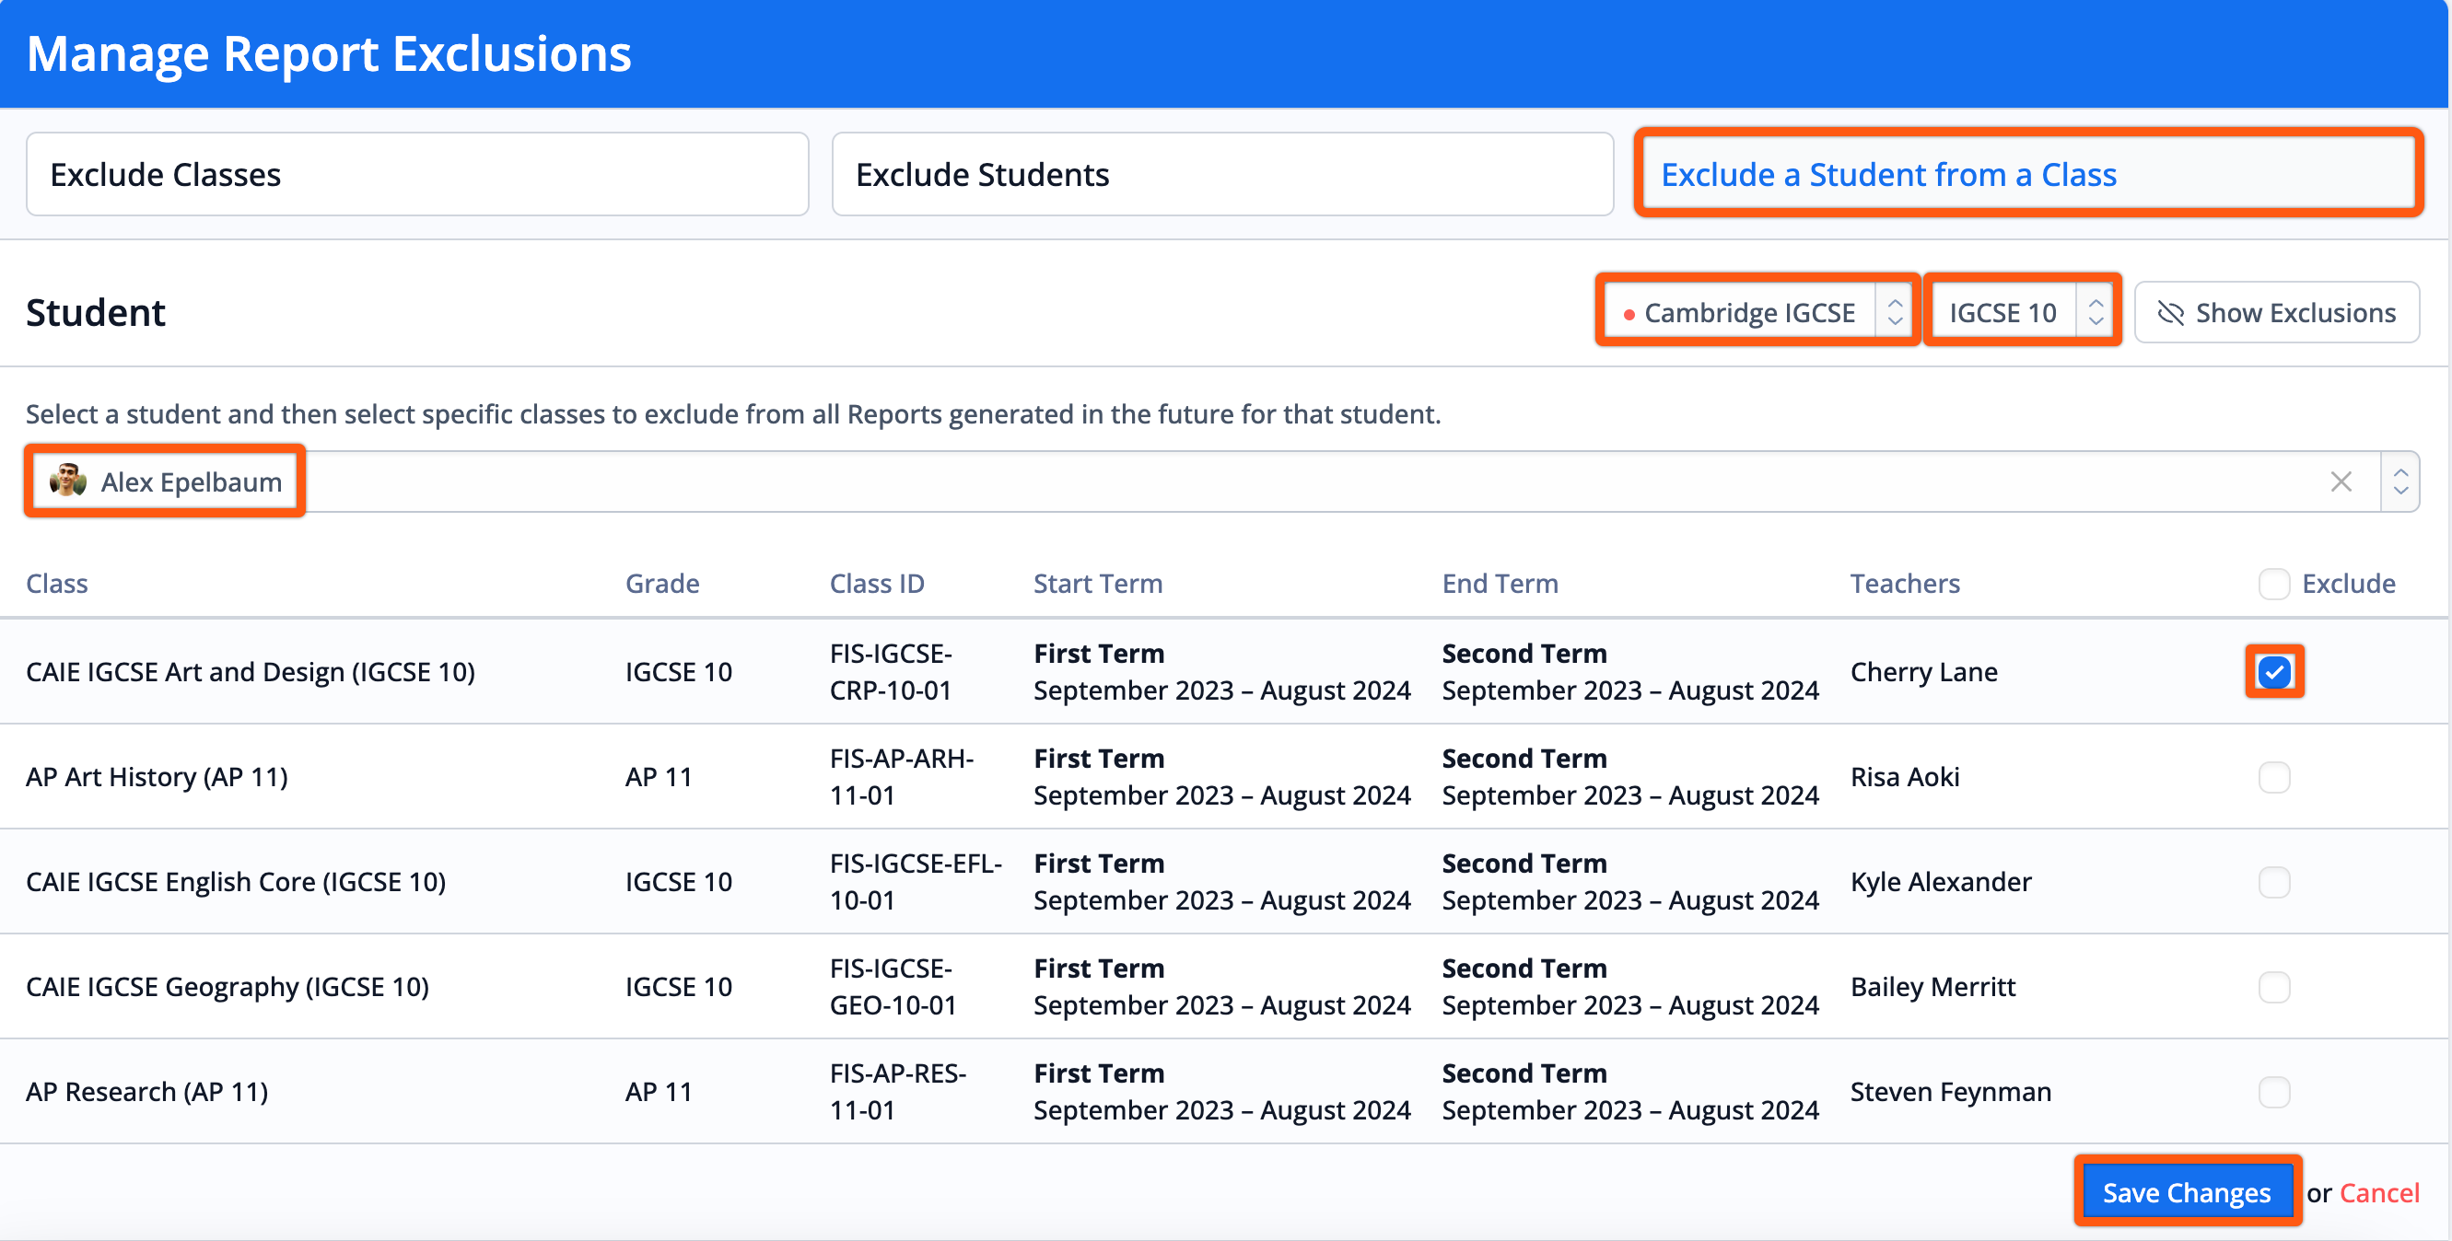Clear selected student with X icon
This screenshot has width=2452, height=1241.
click(2341, 481)
